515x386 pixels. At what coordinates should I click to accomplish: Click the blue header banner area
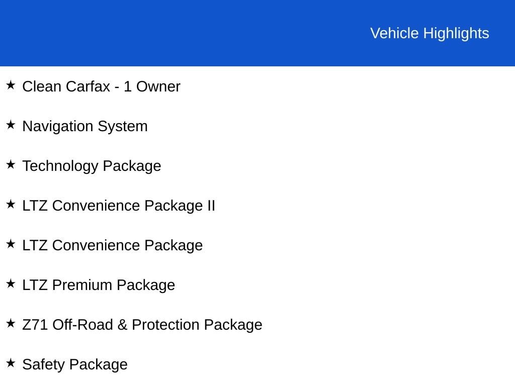tap(257, 33)
